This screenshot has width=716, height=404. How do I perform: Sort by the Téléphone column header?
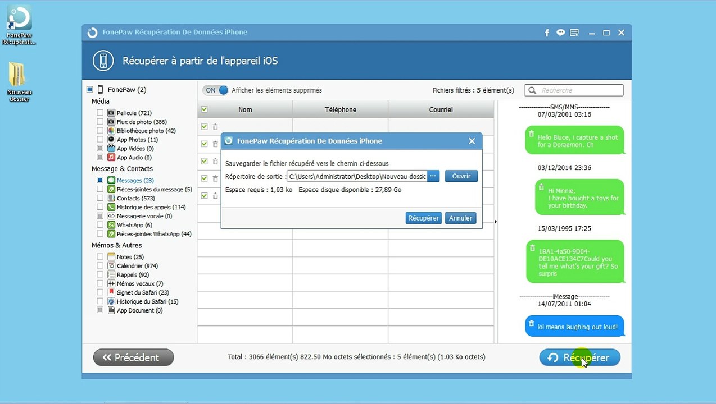click(341, 109)
